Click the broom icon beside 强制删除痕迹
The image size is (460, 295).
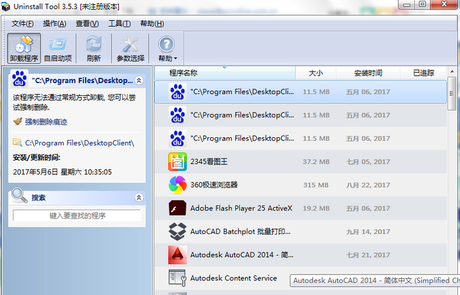[17, 121]
